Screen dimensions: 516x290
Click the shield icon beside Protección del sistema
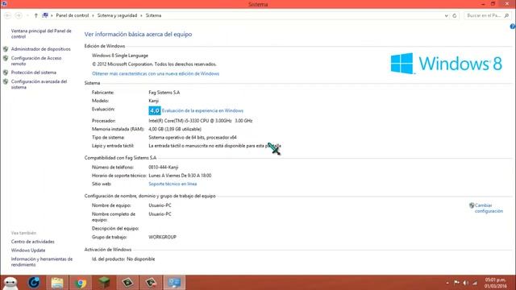tap(6, 72)
